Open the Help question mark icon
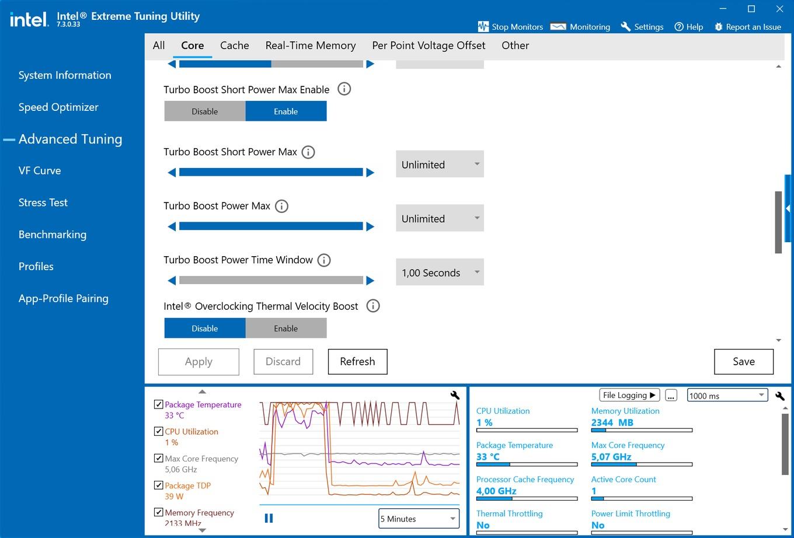The height and width of the screenshot is (538, 794). click(679, 27)
